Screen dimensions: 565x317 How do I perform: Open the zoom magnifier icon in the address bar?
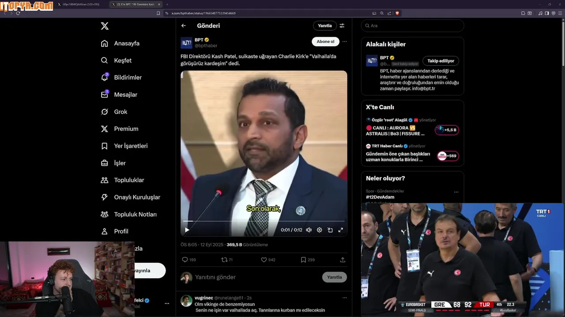382,13
